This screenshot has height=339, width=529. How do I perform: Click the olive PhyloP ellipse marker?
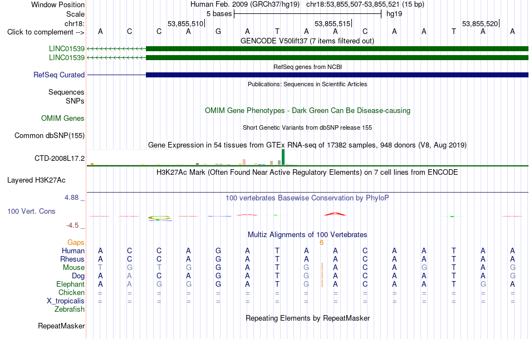pyautogui.click(x=159, y=218)
